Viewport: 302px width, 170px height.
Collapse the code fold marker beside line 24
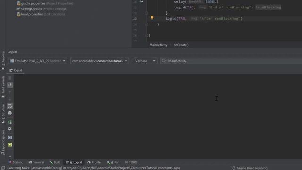(x=147, y=25)
